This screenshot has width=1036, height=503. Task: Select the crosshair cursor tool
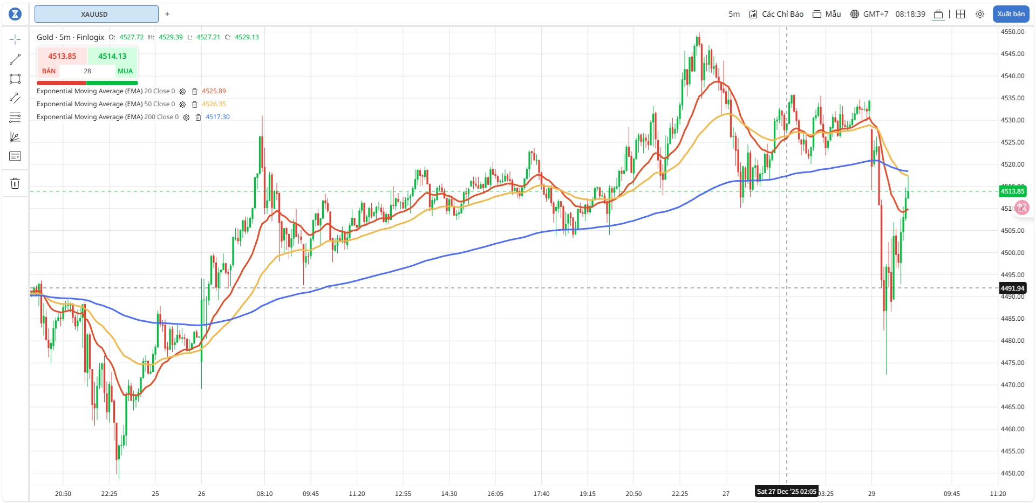tap(15, 39)
